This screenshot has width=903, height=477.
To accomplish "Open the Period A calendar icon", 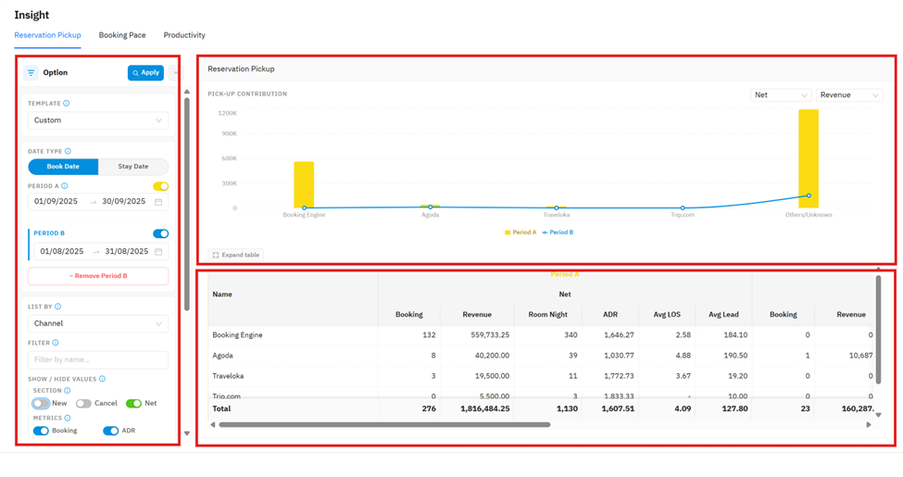I will click(158, 202).
